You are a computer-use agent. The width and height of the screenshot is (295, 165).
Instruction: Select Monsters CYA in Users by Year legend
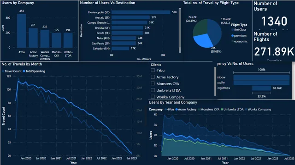tap(208, 110)
